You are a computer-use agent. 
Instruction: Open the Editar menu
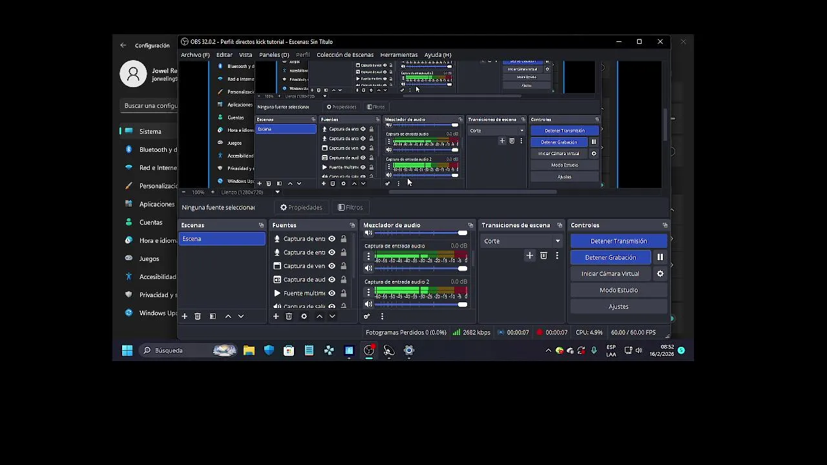coord(224,55)
